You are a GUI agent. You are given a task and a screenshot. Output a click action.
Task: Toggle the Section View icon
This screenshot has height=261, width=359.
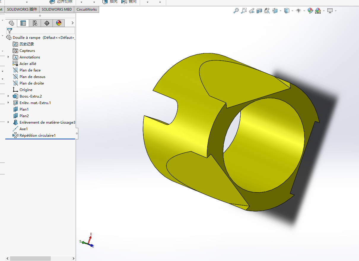pyautogui.click(x=259, y=11)
